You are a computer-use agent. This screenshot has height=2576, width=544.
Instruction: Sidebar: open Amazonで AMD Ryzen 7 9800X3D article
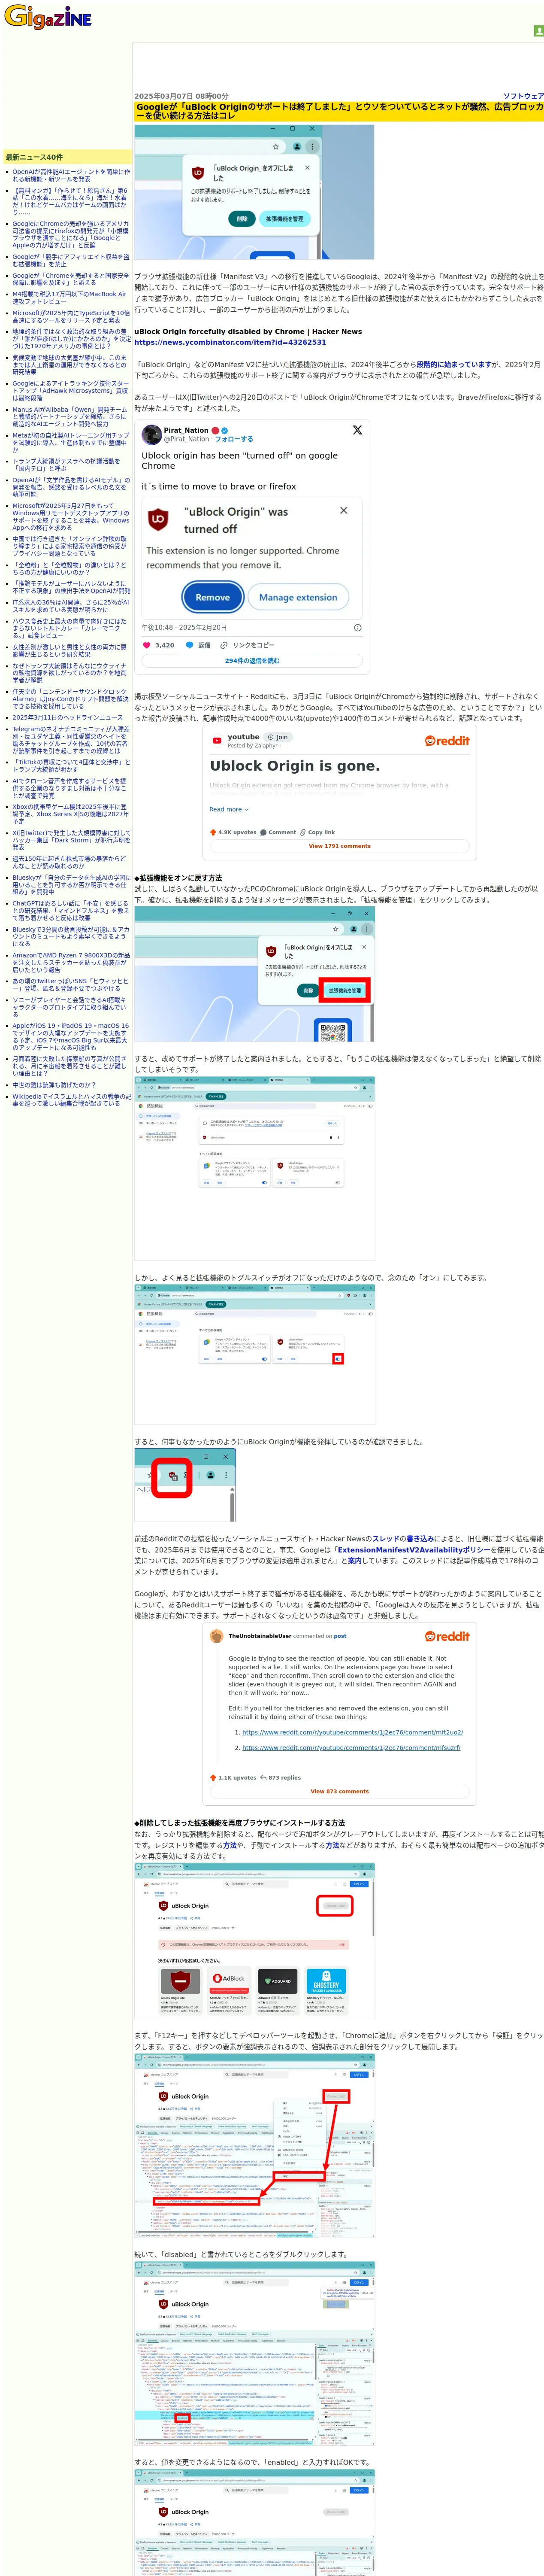click(71, 963)
